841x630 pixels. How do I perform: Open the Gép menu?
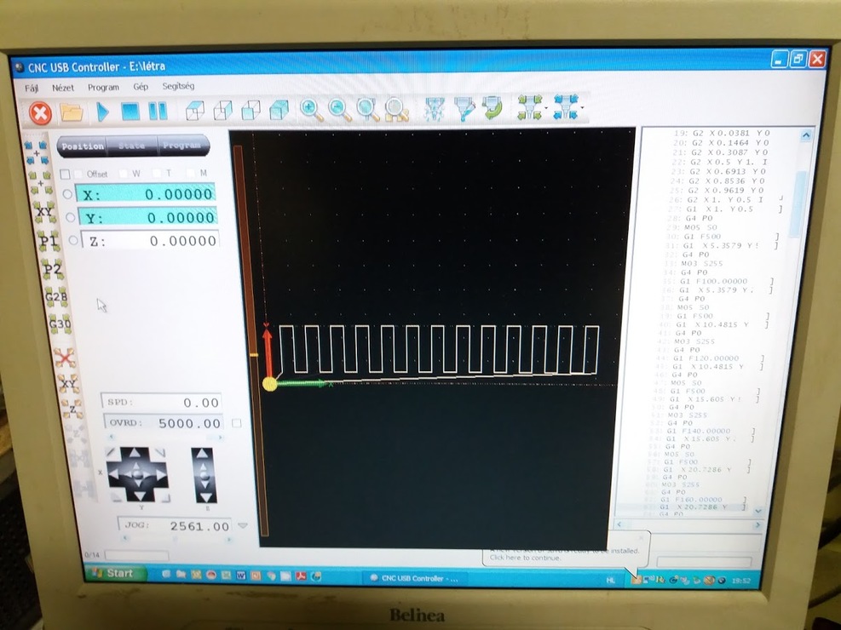(141, 87)
